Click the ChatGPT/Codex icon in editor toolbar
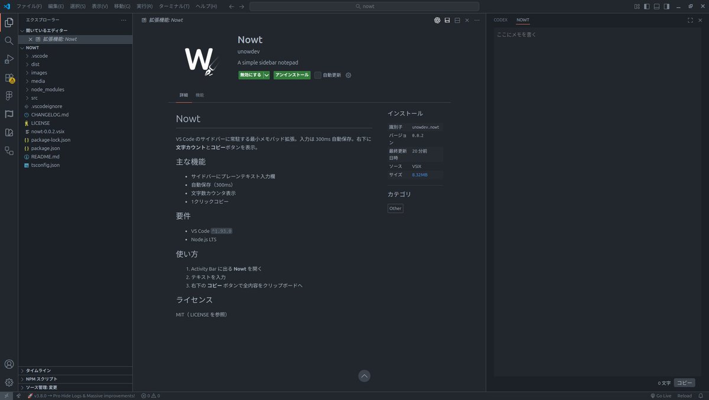Image resolution: width=709 pixels, height=400 pixels. click(x=437, y=20)
